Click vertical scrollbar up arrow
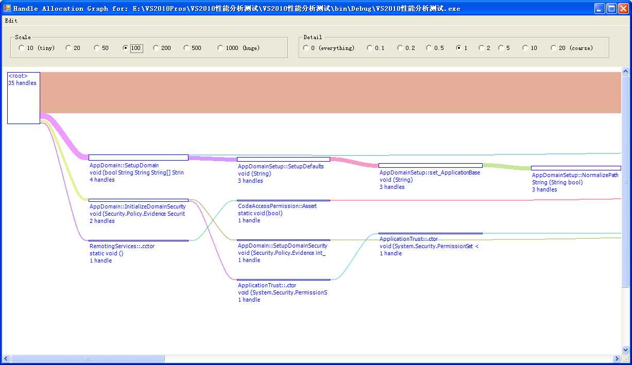Image resolution: width=632 pixels, height=365 pixels. coord(626,72)
